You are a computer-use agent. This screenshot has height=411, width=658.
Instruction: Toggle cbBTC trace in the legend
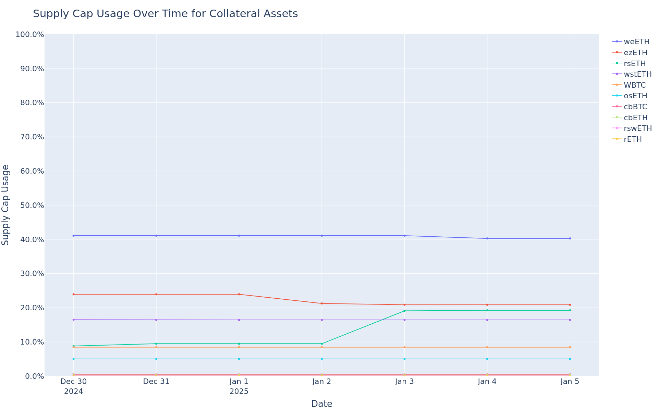635,107
